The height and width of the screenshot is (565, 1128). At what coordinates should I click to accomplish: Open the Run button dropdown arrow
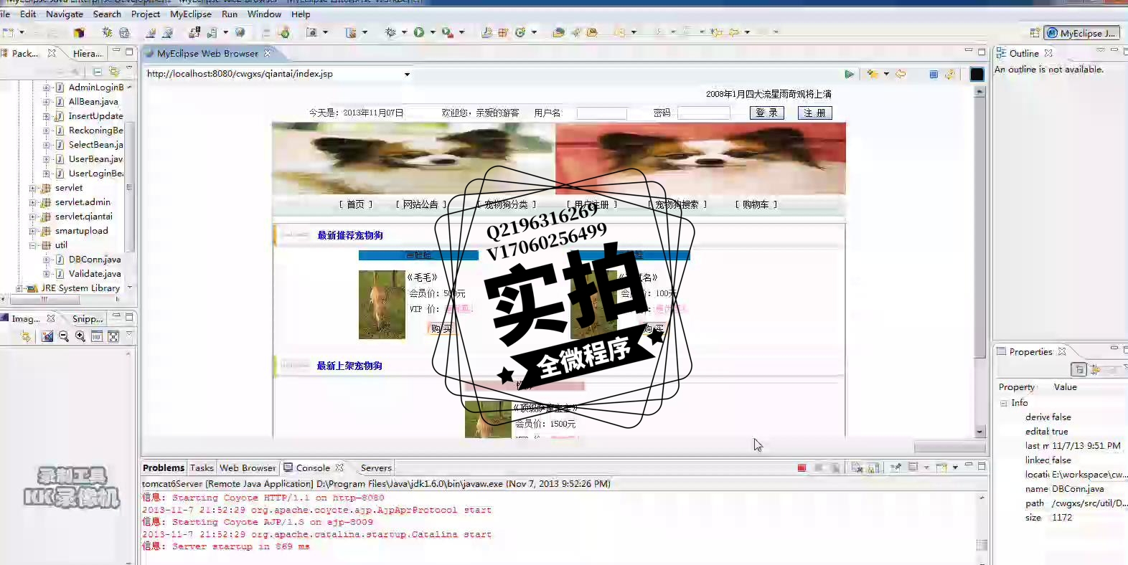(x=433, y=32)
